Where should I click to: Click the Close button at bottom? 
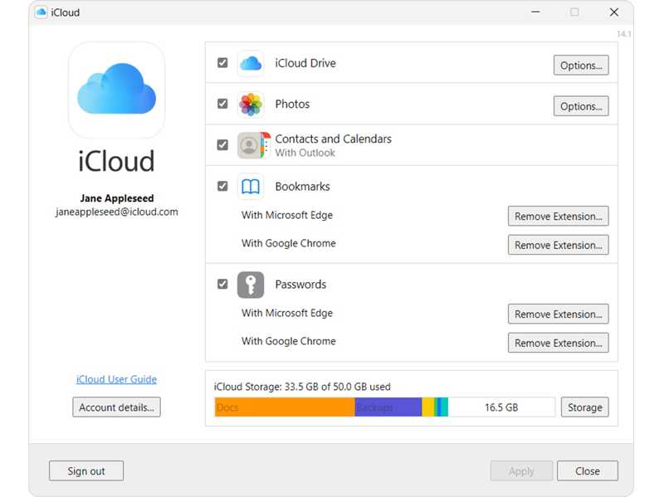(588, 470)
